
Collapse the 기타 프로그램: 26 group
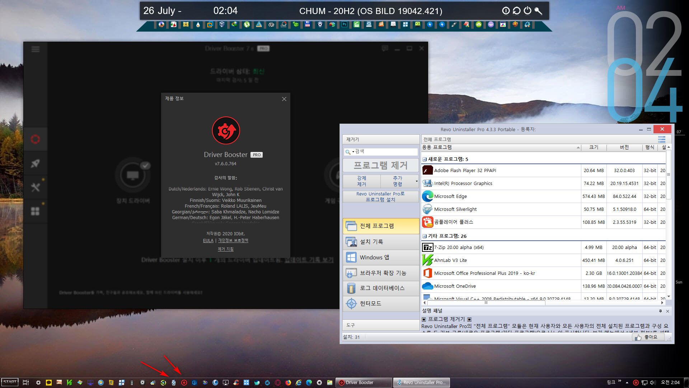click(424, 236)
